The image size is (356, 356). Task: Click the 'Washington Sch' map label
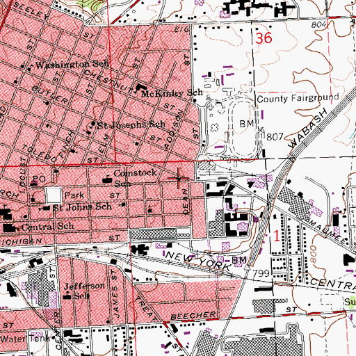[x=72, y=65]
